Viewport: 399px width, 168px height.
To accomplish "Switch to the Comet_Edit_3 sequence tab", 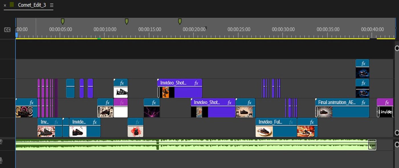I will click(32, 5).
